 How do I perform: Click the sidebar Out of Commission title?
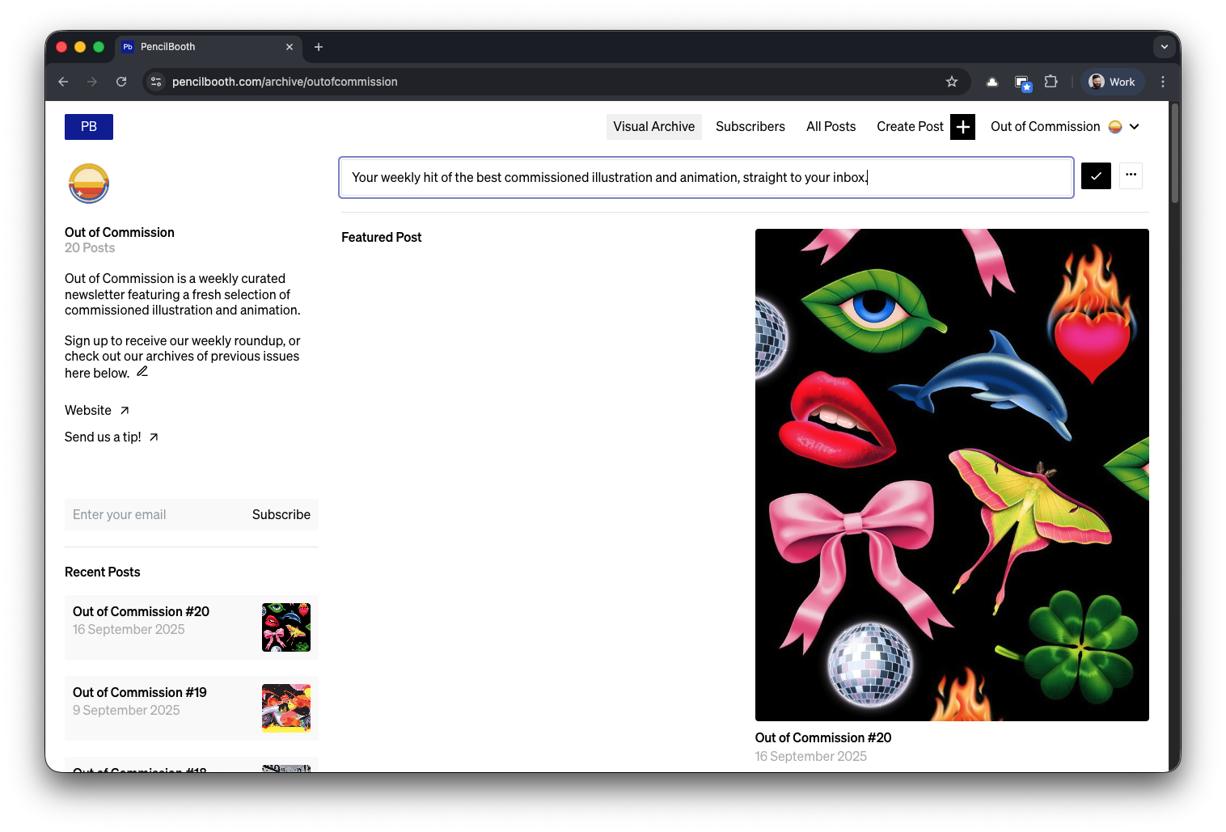pyautogui.click(x=120, y=233)
